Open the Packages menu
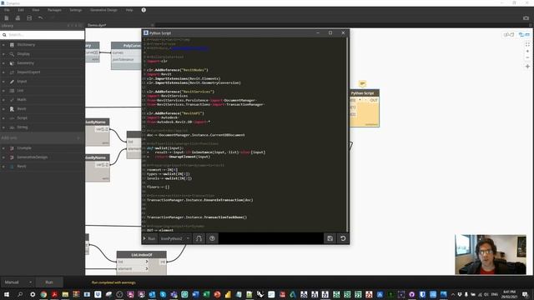 pos(54,10)
